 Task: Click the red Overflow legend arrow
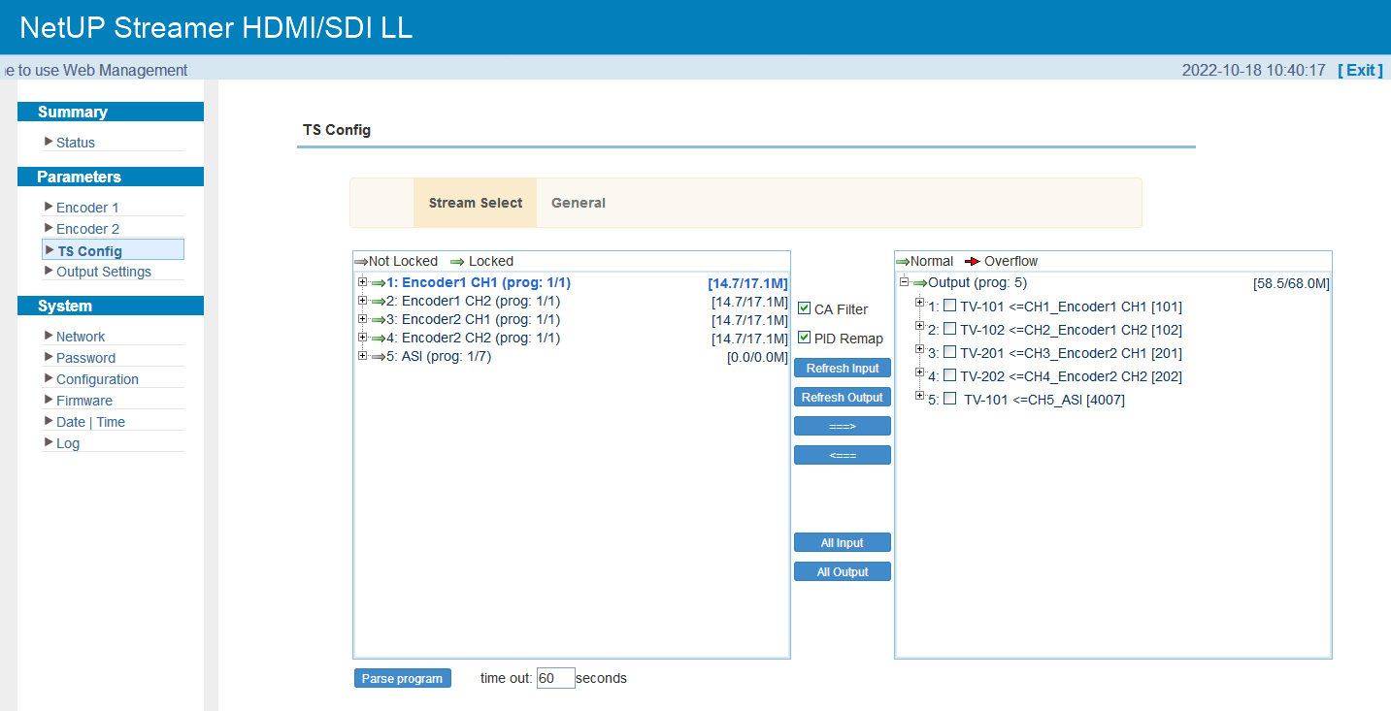[x=973, y=262]
